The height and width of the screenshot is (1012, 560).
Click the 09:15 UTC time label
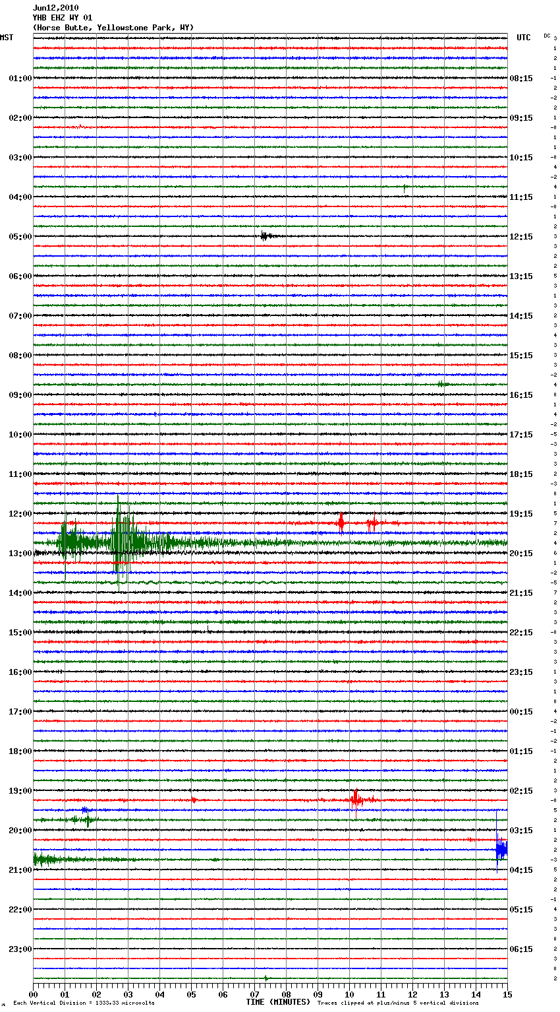pos(521,118)
